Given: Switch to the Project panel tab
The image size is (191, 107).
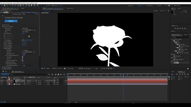Looking at the screenshot, I should [22, 8].
